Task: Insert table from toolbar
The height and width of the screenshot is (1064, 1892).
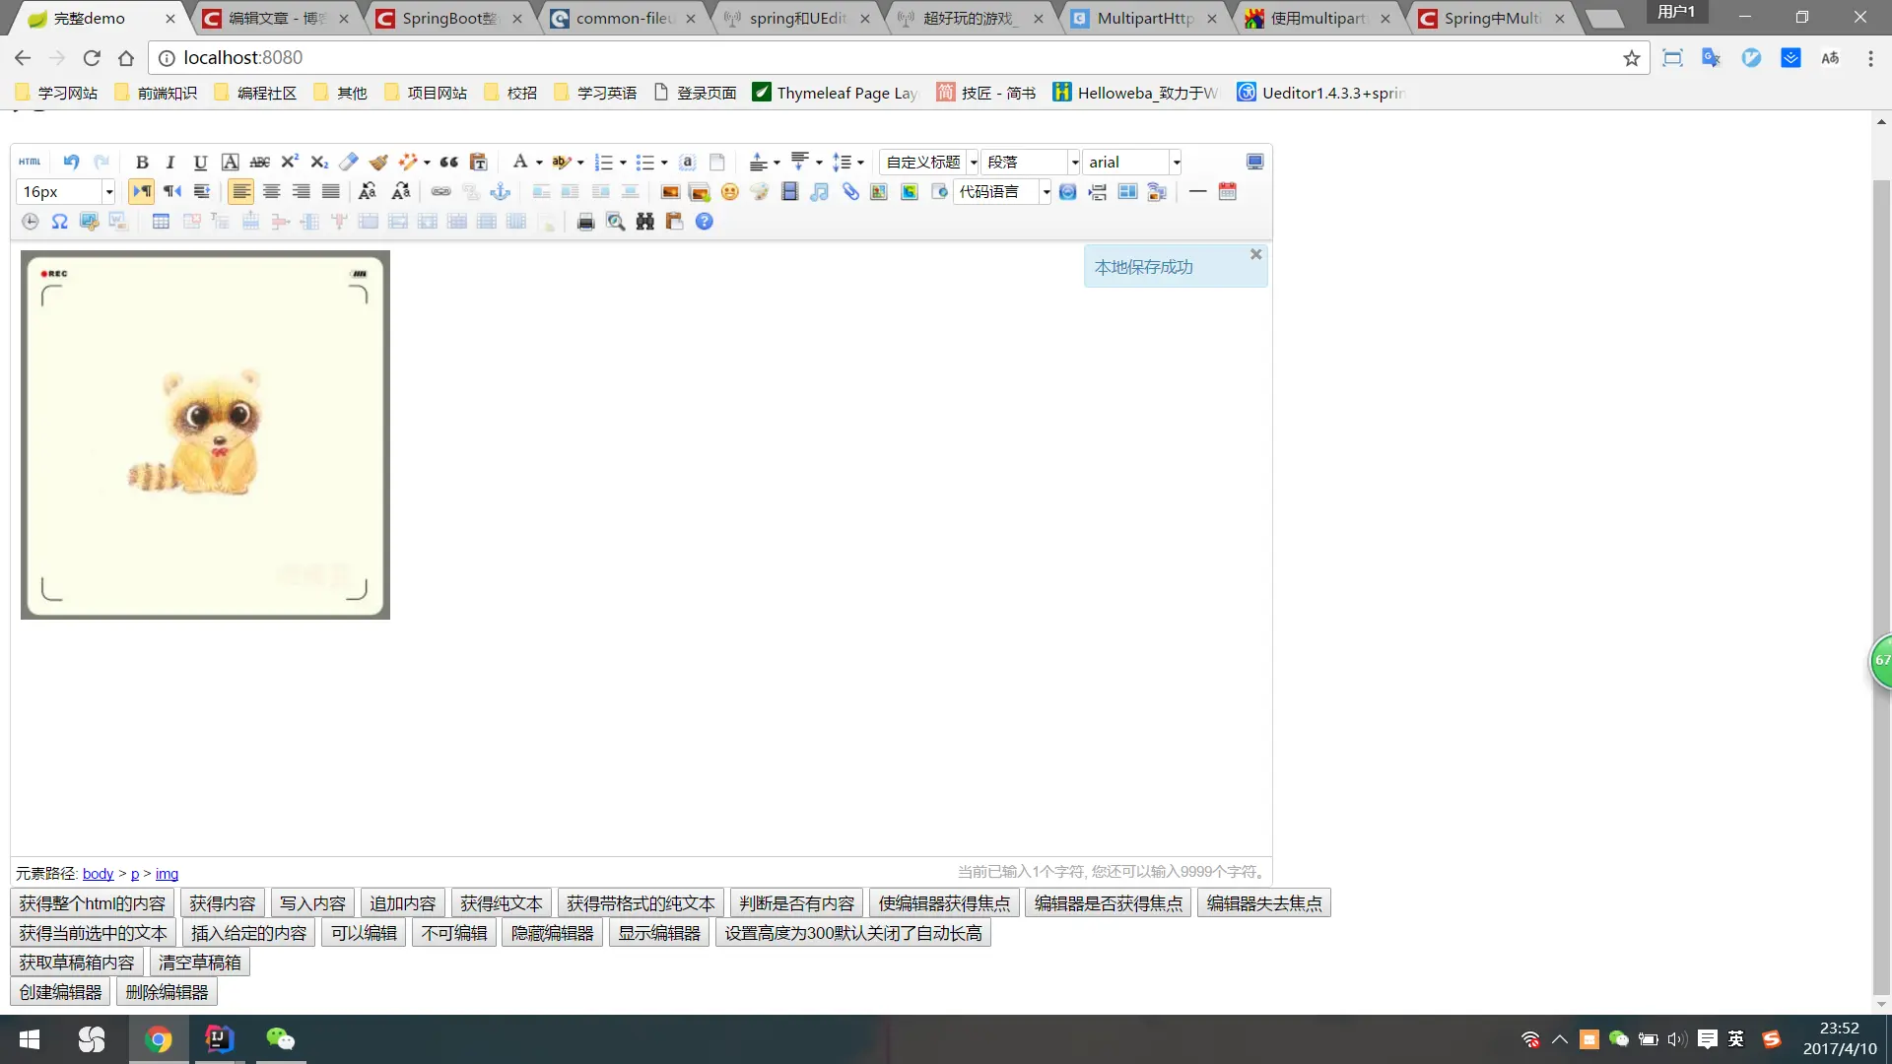Action: pyautogui.click(x=161, y=222)
